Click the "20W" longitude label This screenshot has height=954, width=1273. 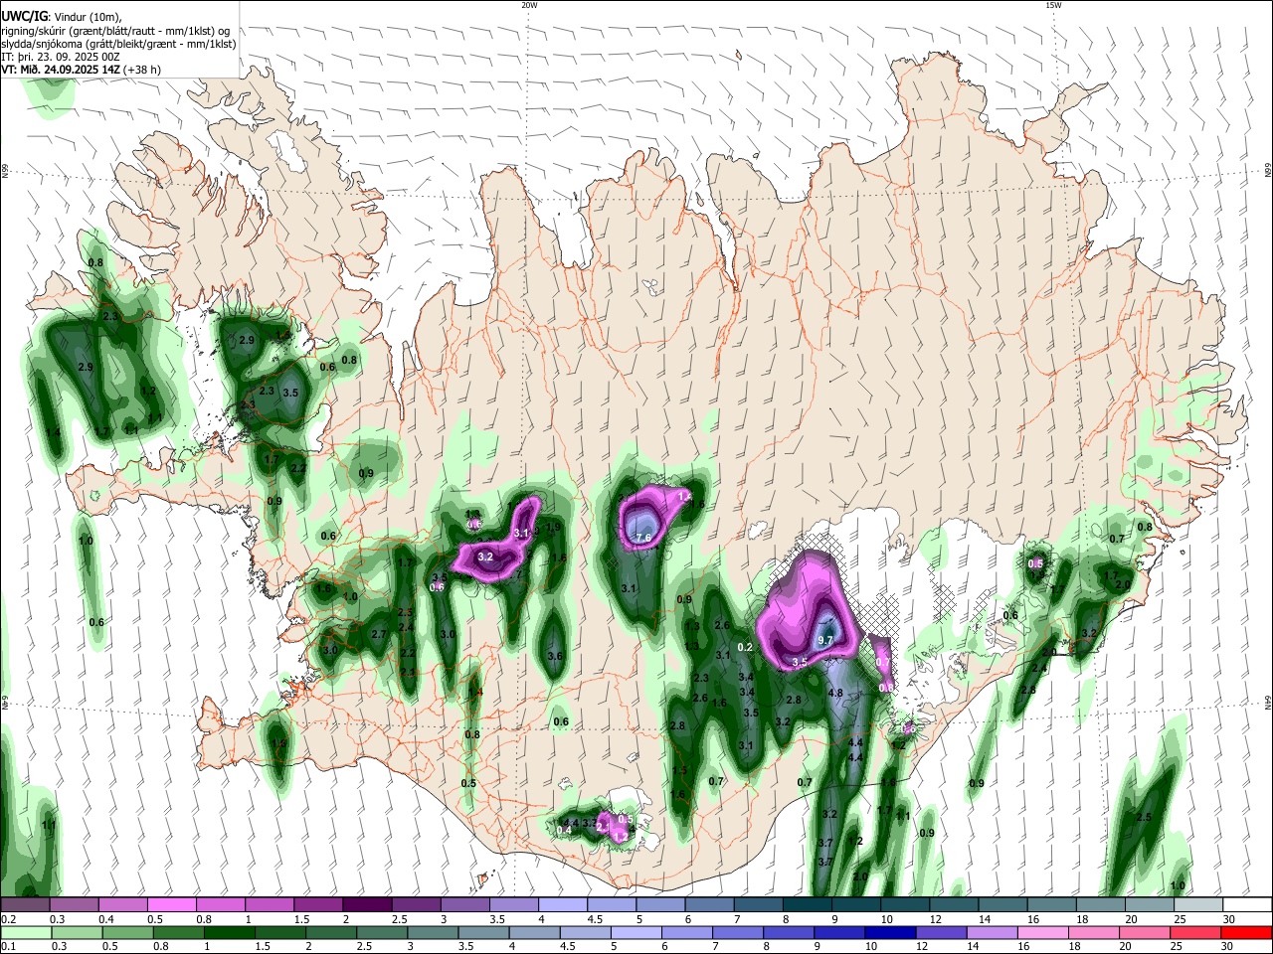tap(529, 5)
